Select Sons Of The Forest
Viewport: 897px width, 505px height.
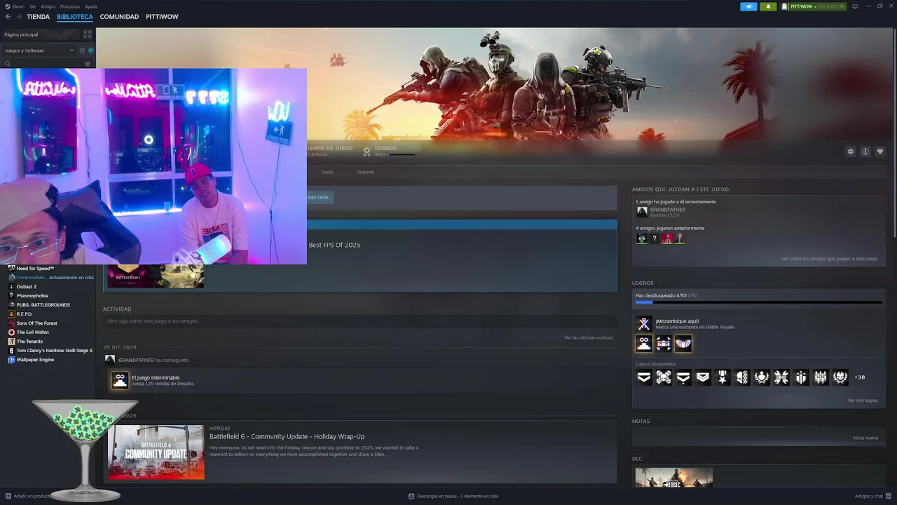(x=37, y=323)
